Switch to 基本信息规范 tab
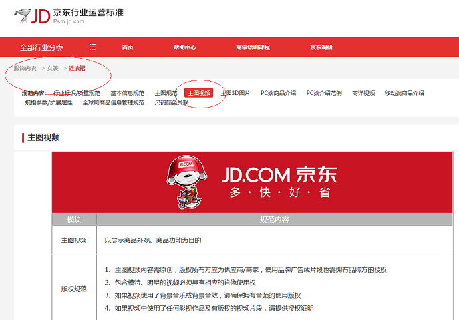The width and height of the screenshot is (459, 320). (x=128, y=93)
